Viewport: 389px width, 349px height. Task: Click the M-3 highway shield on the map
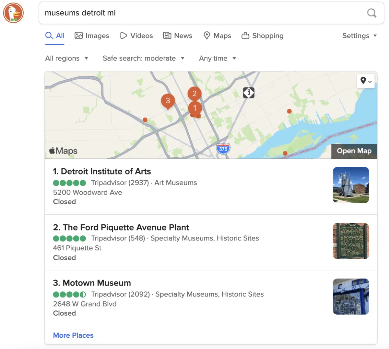click(x=249, y=93)
